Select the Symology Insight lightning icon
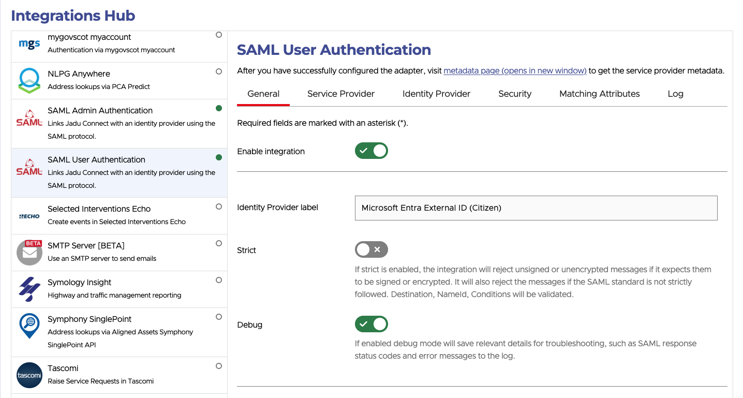743x398 pixels. (29, 288)
